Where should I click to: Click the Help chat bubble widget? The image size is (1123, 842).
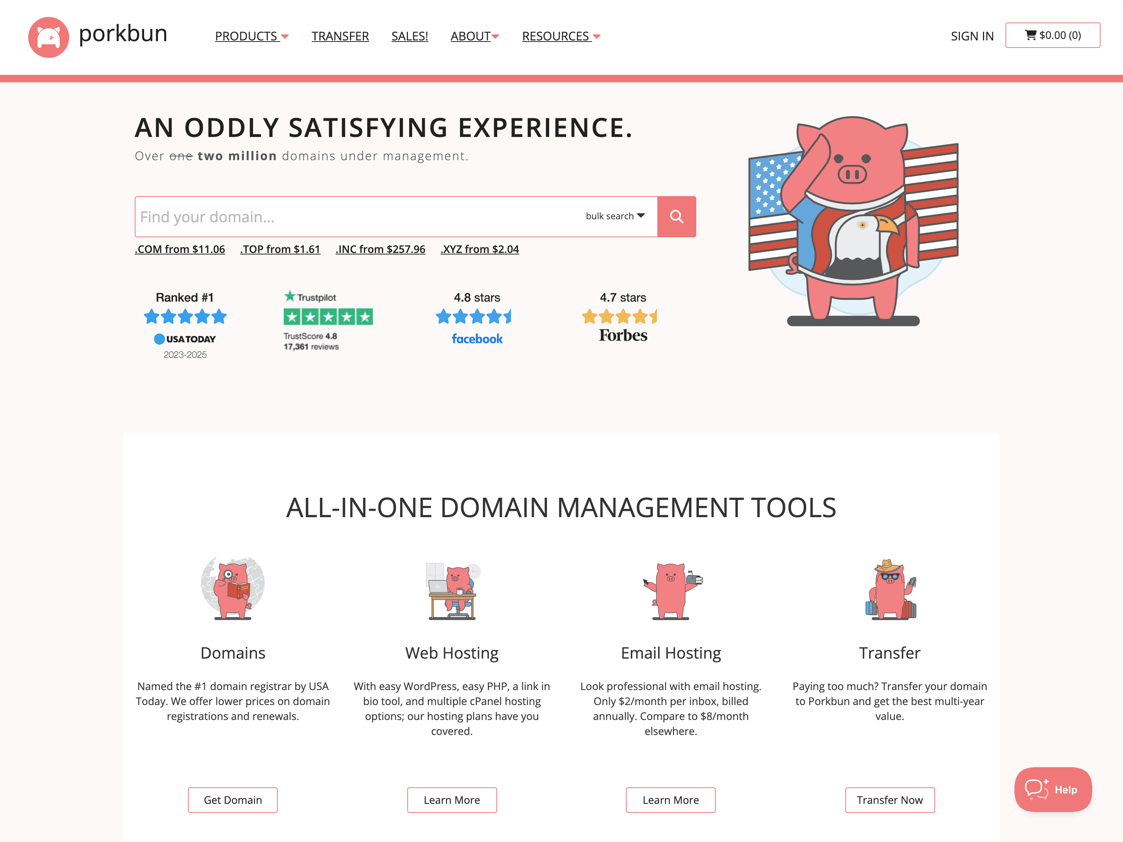click(x=1053, y=789)
